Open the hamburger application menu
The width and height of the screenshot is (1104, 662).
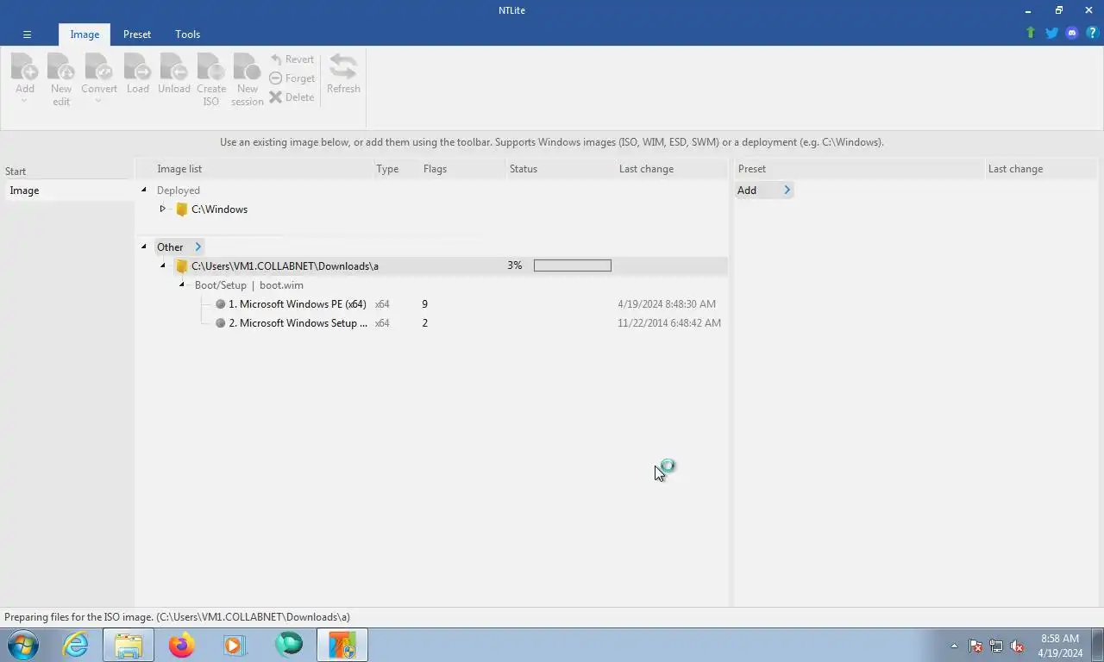coord(27,34)
